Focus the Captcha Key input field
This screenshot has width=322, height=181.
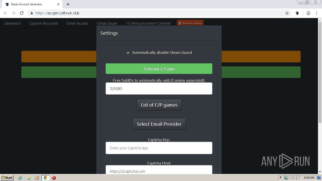(x=159, y=148)
